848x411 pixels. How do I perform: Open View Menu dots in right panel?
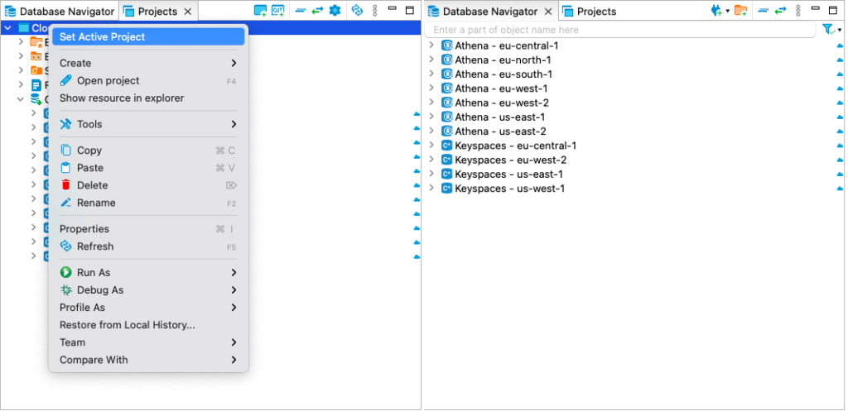pos(797,10)
